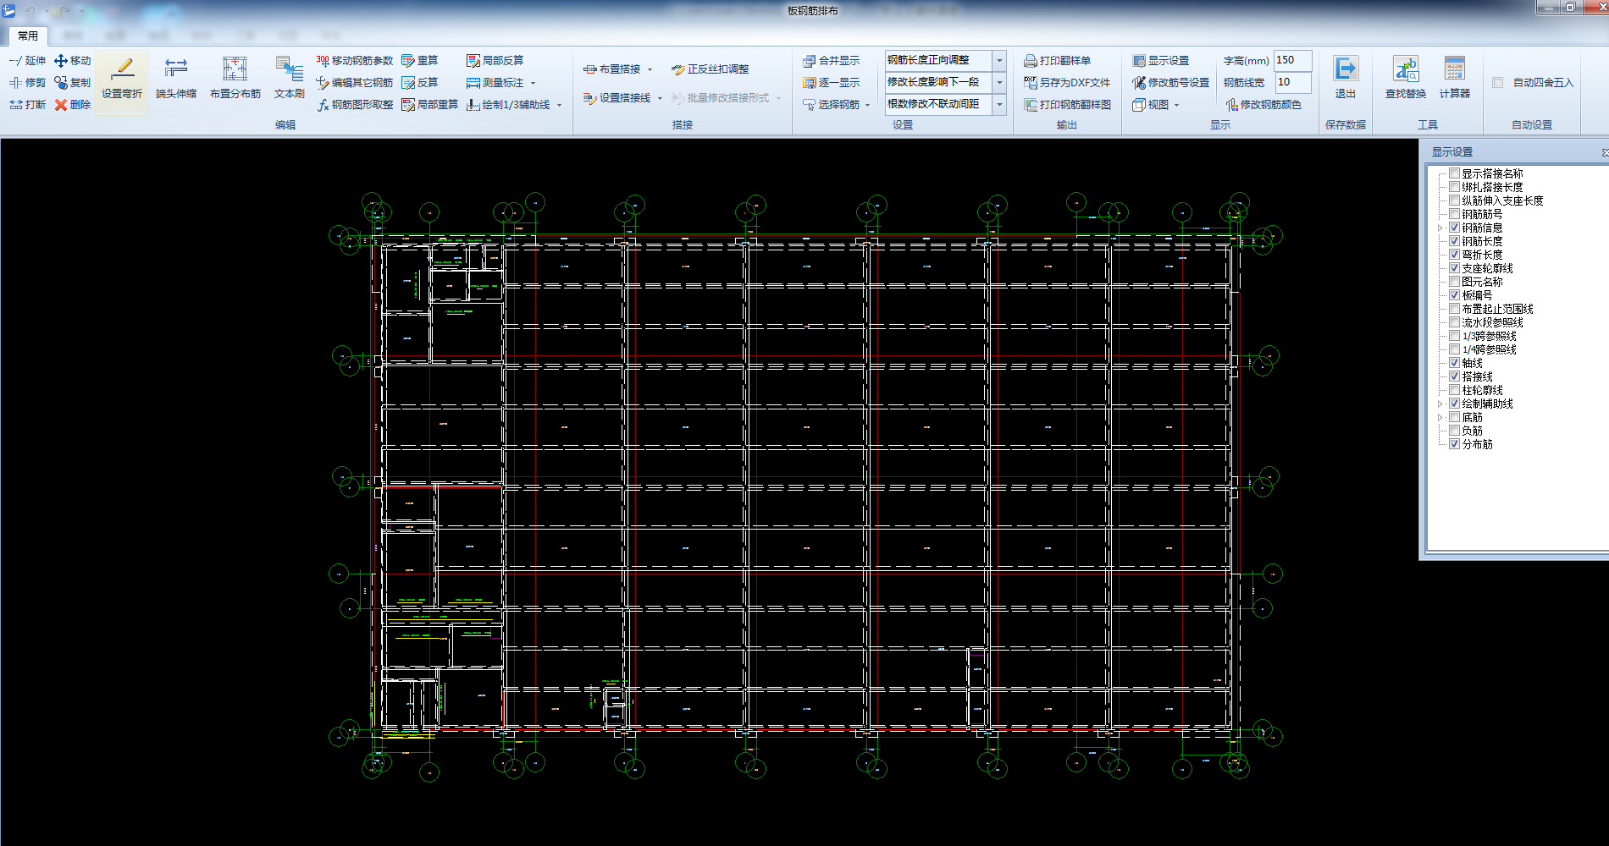Open the 查找替换 find and replace tool
1609x846 pixels.
pos(1406,78)
